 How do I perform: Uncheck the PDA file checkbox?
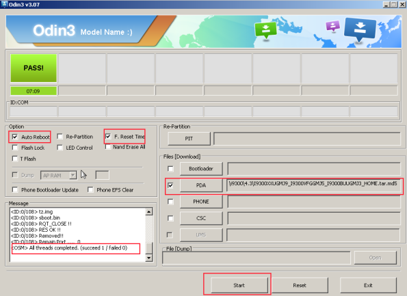click(x=170, y=185)
